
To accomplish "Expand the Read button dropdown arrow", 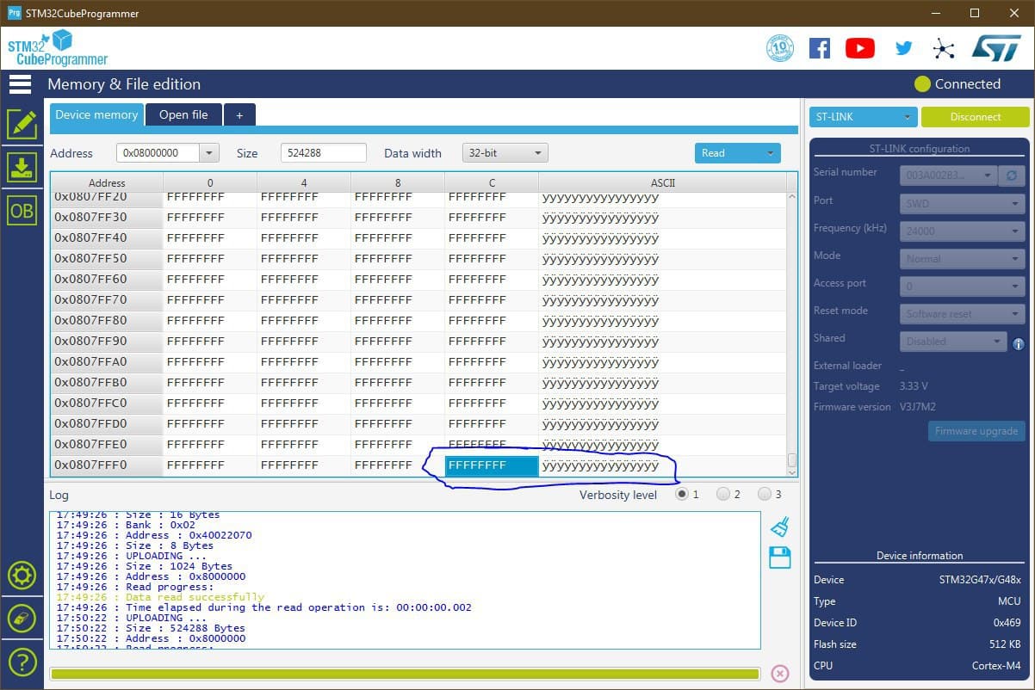I will [x=770, y=153].
